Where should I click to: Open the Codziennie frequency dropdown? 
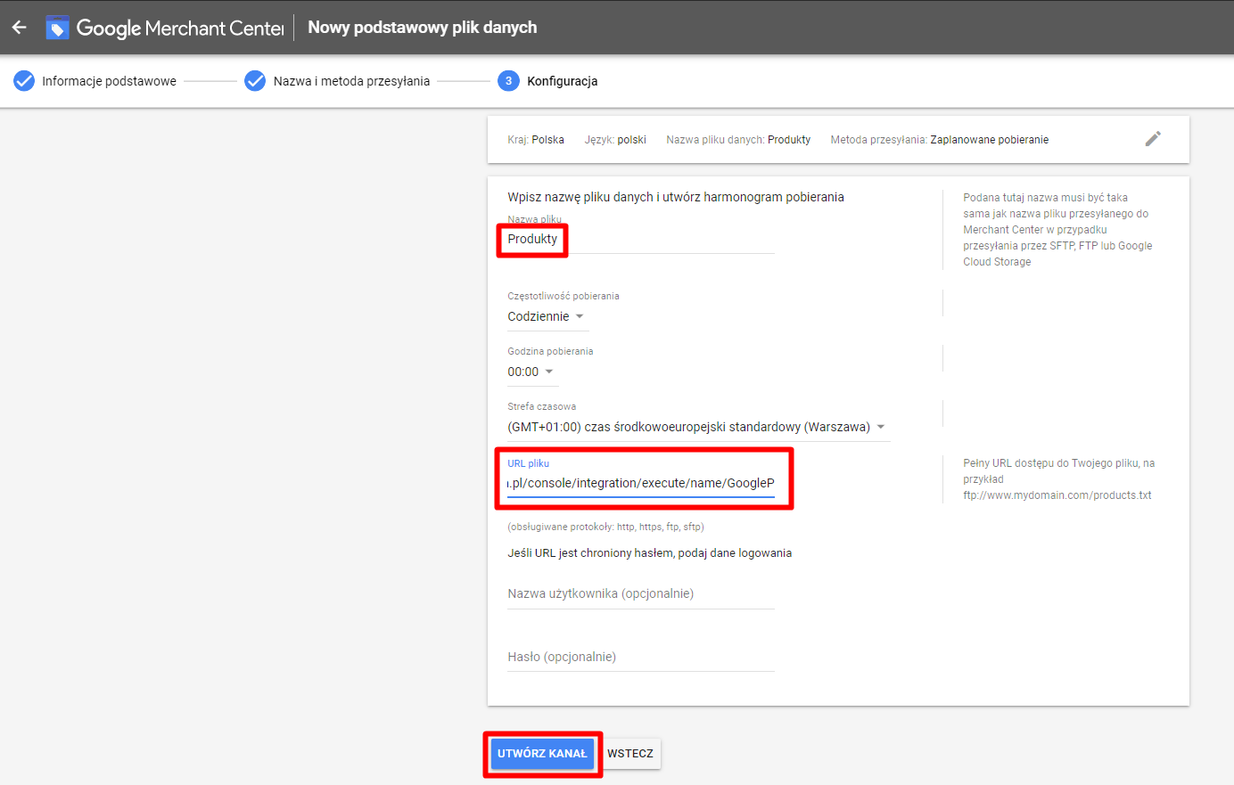546,316
